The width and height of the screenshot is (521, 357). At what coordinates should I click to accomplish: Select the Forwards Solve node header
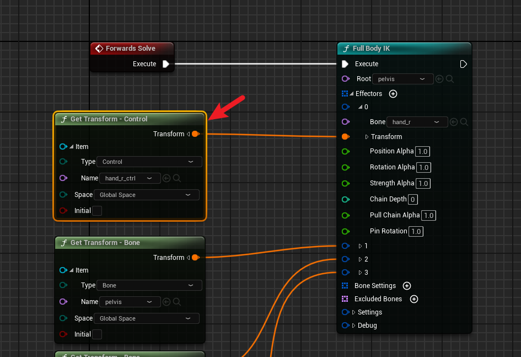pyautogui.click(x=132, y=49)
